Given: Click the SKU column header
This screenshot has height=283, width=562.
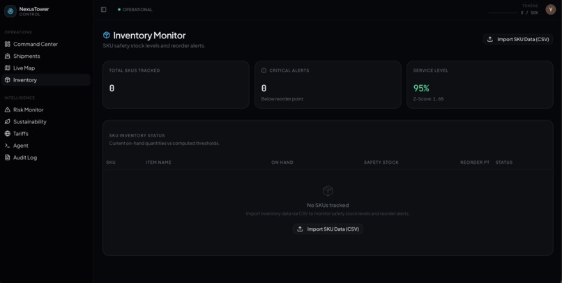Looking at the screenshot, I should 111,162.
